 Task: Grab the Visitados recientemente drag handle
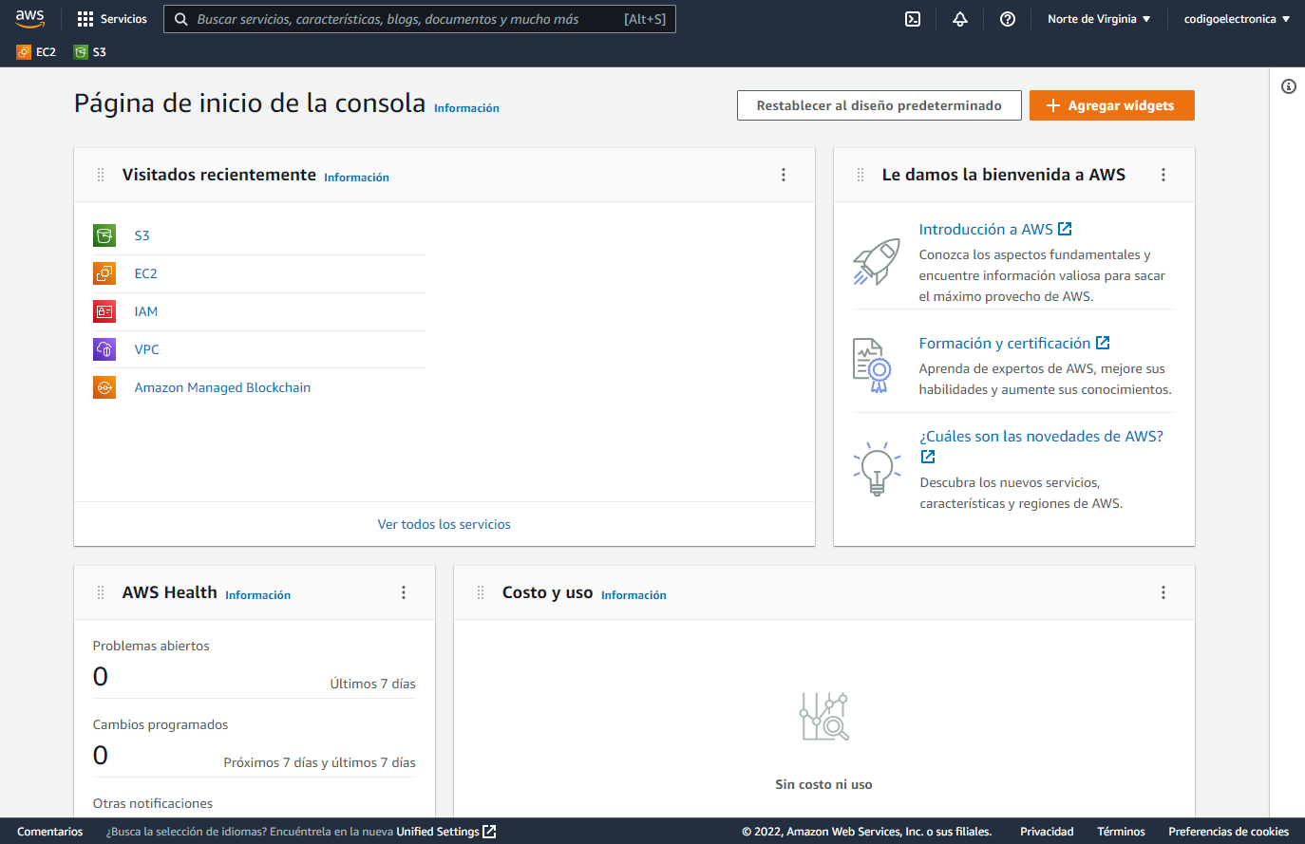(x=101, y=175)
